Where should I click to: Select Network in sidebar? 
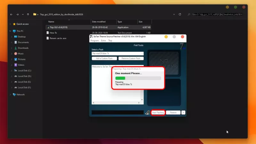click(x=20, y=94)
